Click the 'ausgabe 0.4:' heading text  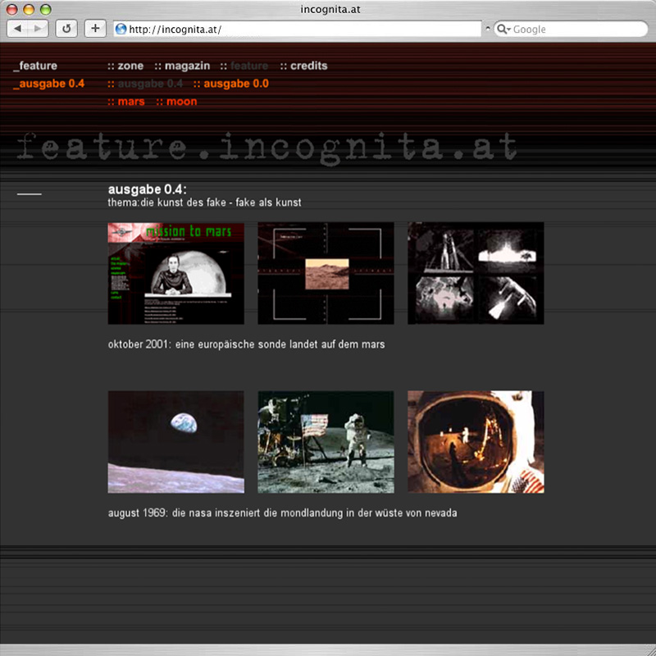(x=148, y=189)
